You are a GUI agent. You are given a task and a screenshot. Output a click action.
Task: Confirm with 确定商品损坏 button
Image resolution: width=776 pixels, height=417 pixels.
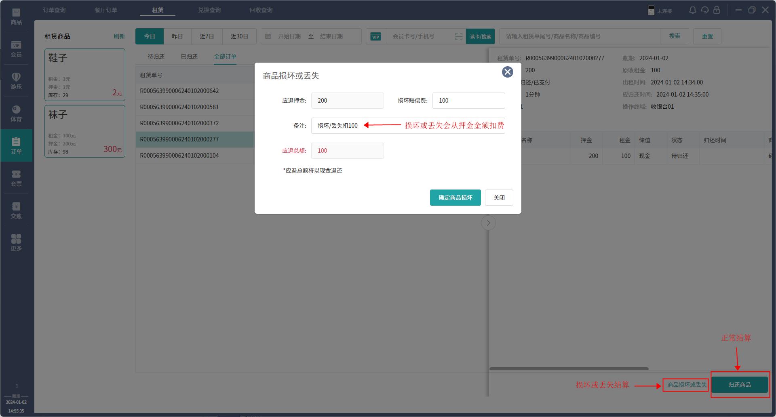pos(455,198)
